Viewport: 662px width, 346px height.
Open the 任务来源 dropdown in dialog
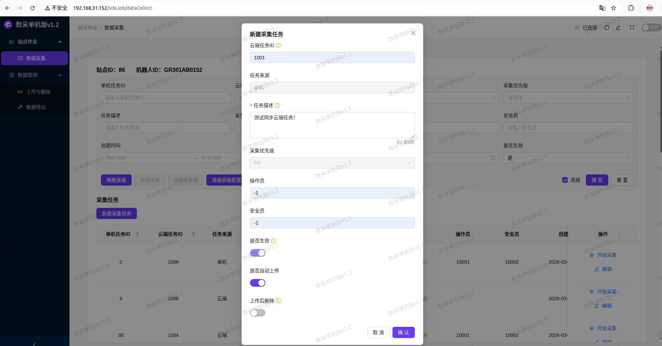pos(332,88)
